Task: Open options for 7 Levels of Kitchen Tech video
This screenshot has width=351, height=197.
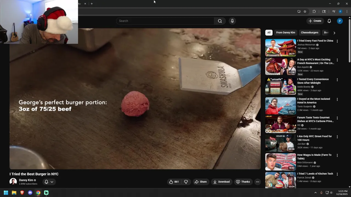Action: [337, 174]
